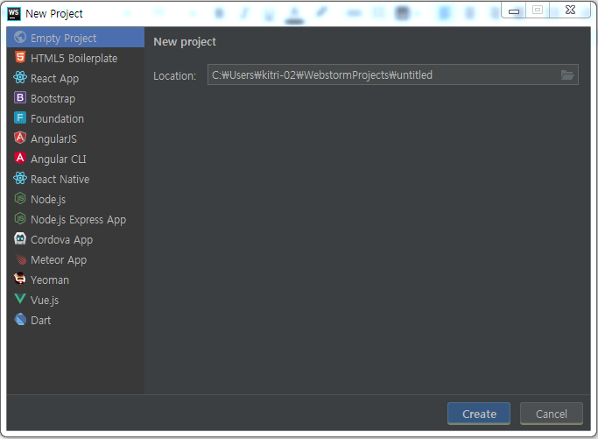Click the Cordova App robot icon
The image size is (598, 439).
pyautogui.click(x=20, y=239)
